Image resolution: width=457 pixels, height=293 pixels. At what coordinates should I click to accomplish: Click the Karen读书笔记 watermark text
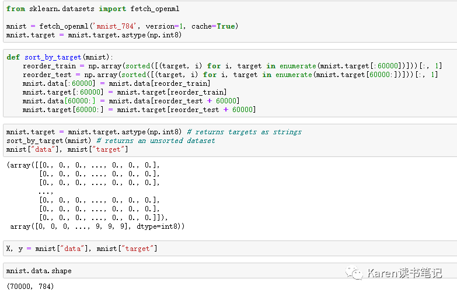tap(404, 274)
